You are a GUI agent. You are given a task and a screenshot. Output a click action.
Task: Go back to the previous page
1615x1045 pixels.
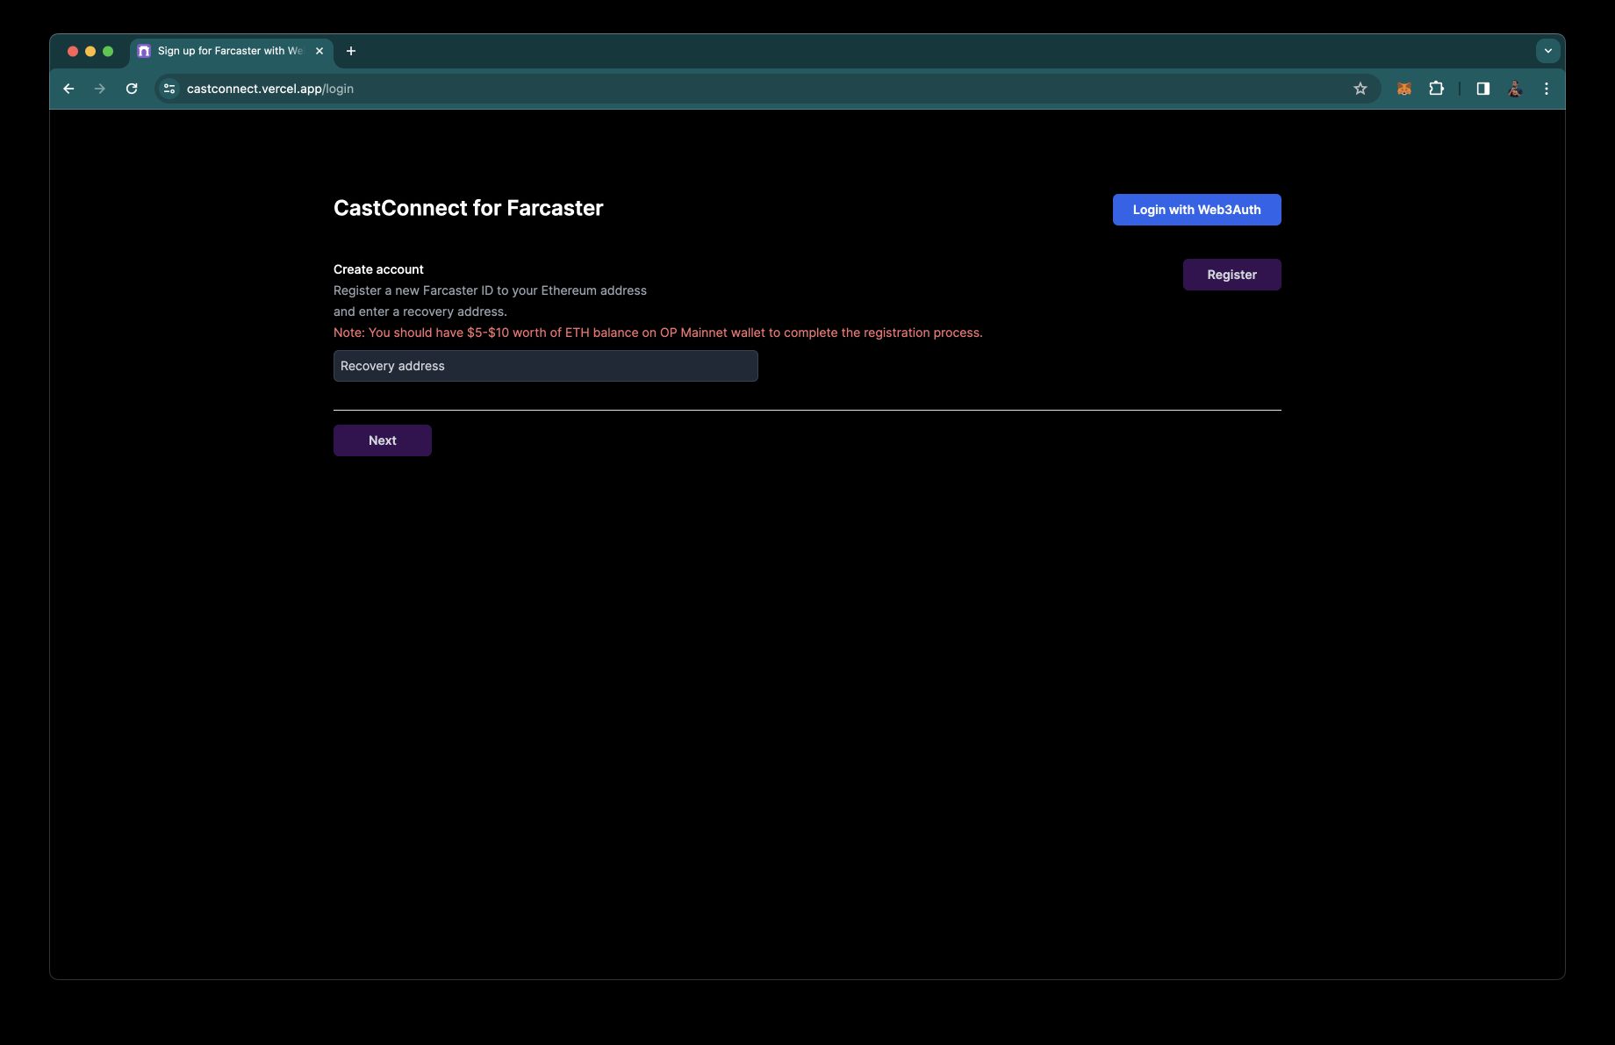(68, 89)
